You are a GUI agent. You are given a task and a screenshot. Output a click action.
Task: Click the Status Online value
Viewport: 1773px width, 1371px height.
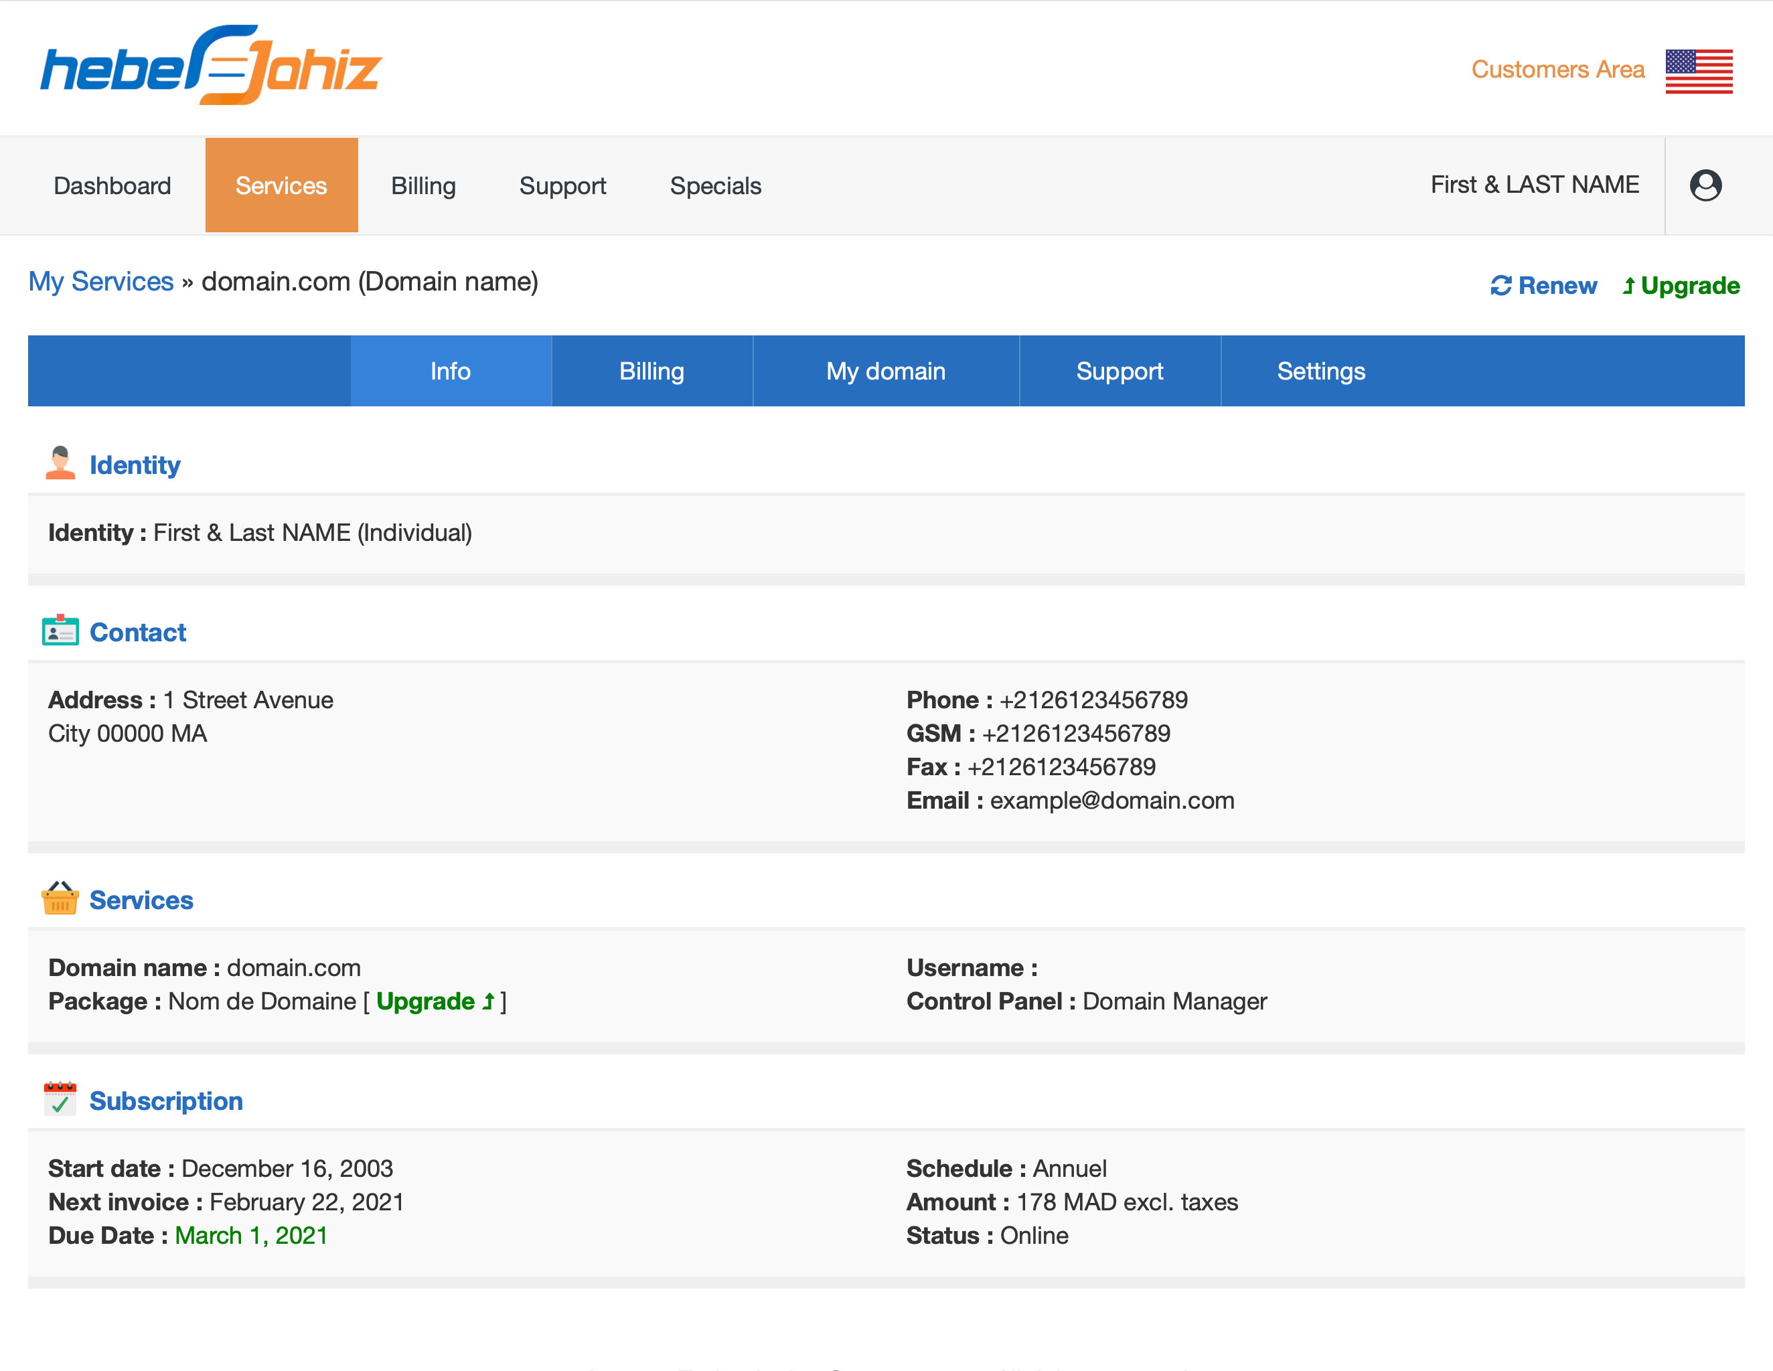[1033, 1236]
